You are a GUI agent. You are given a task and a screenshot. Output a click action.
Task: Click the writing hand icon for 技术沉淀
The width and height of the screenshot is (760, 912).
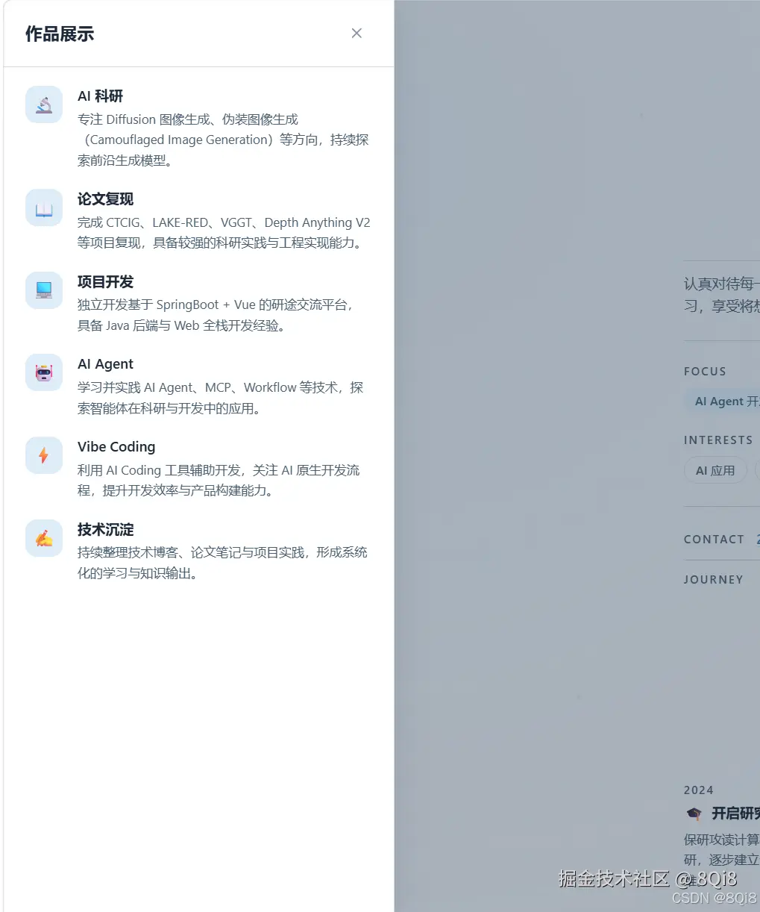[x=44, y=538]
